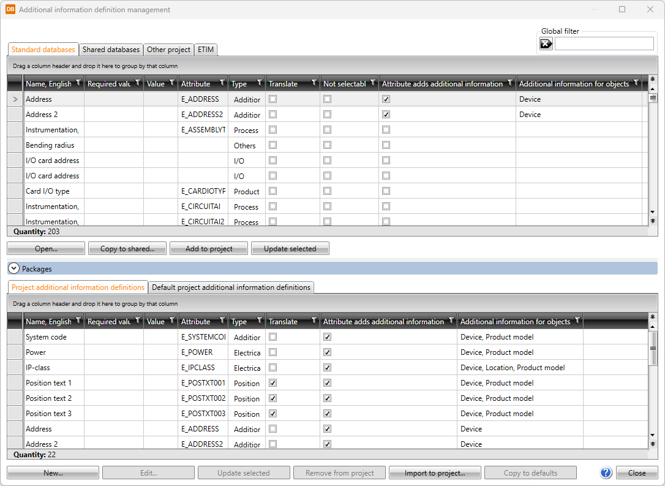Open filter for lower Additional information for objects column

coord(576,321)
